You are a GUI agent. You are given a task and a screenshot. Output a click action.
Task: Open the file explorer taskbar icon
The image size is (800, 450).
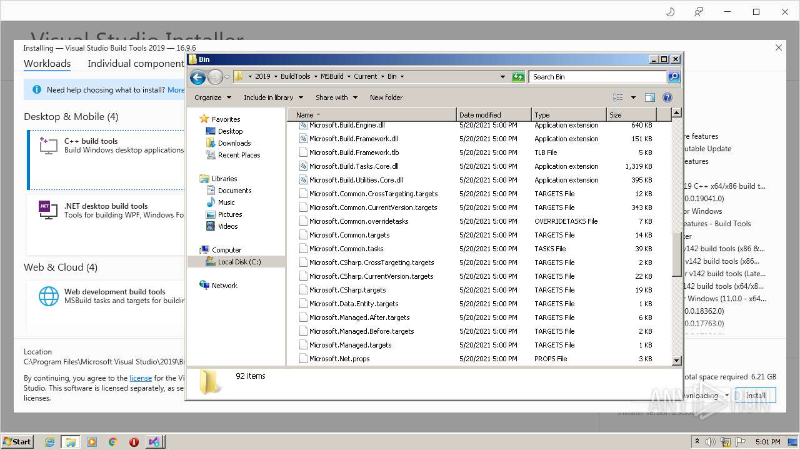[71, 441]
